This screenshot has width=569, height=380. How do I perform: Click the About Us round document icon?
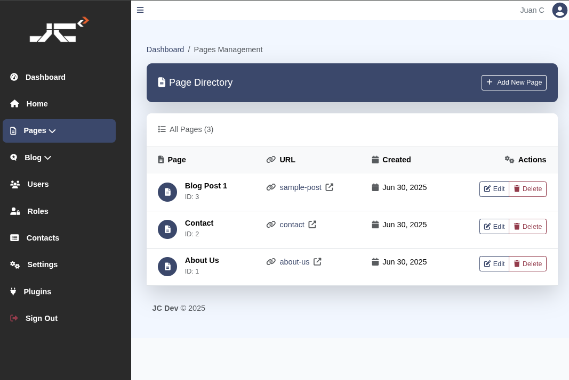pyautogui.click(x=167, y=267)
